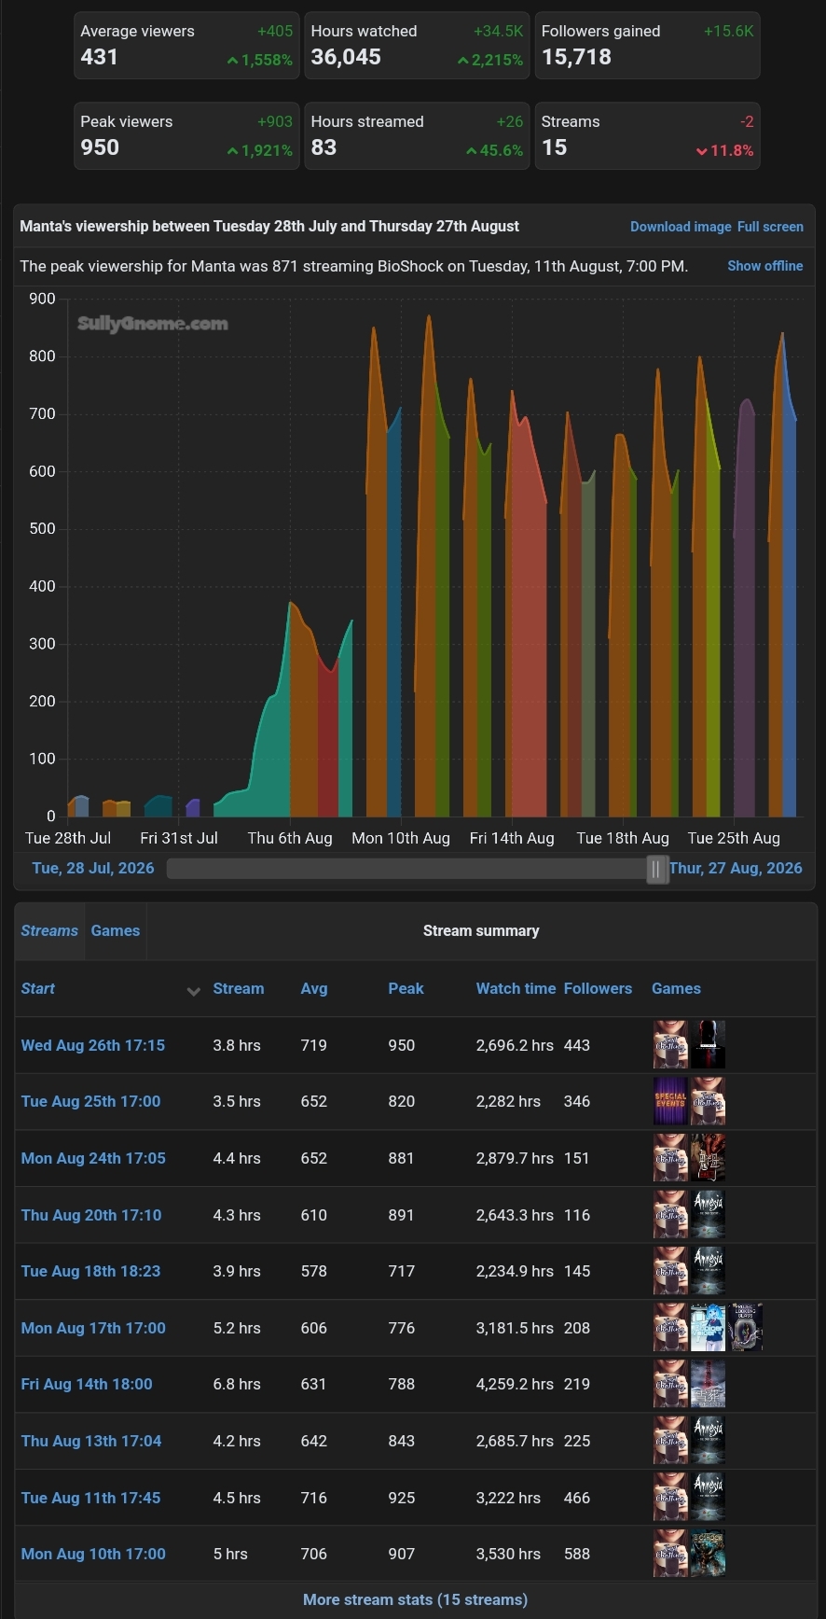Open the Mon Aug 10th 17:00 stream
Screen dimensions: 826x1619
pos(93,1554)
